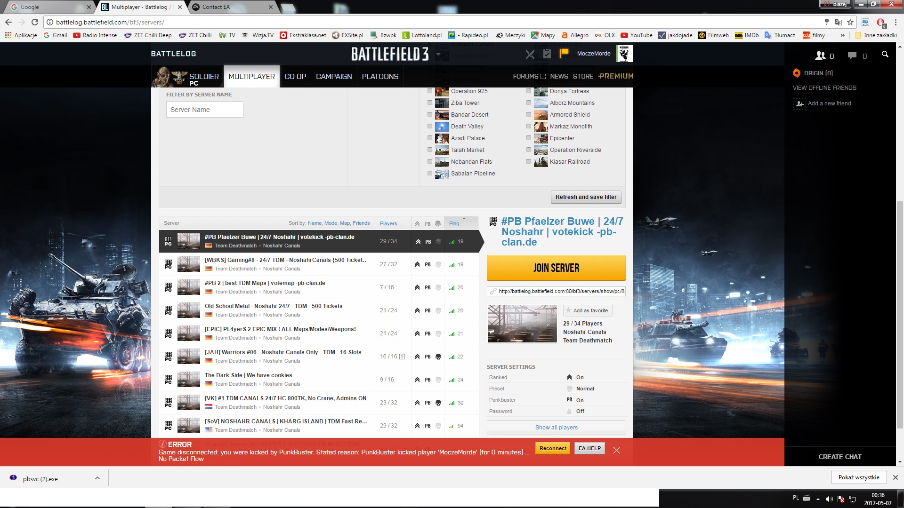904x508 pixels.
Task: Click volume icon in system tray
Action: click(x=829, y=499)
